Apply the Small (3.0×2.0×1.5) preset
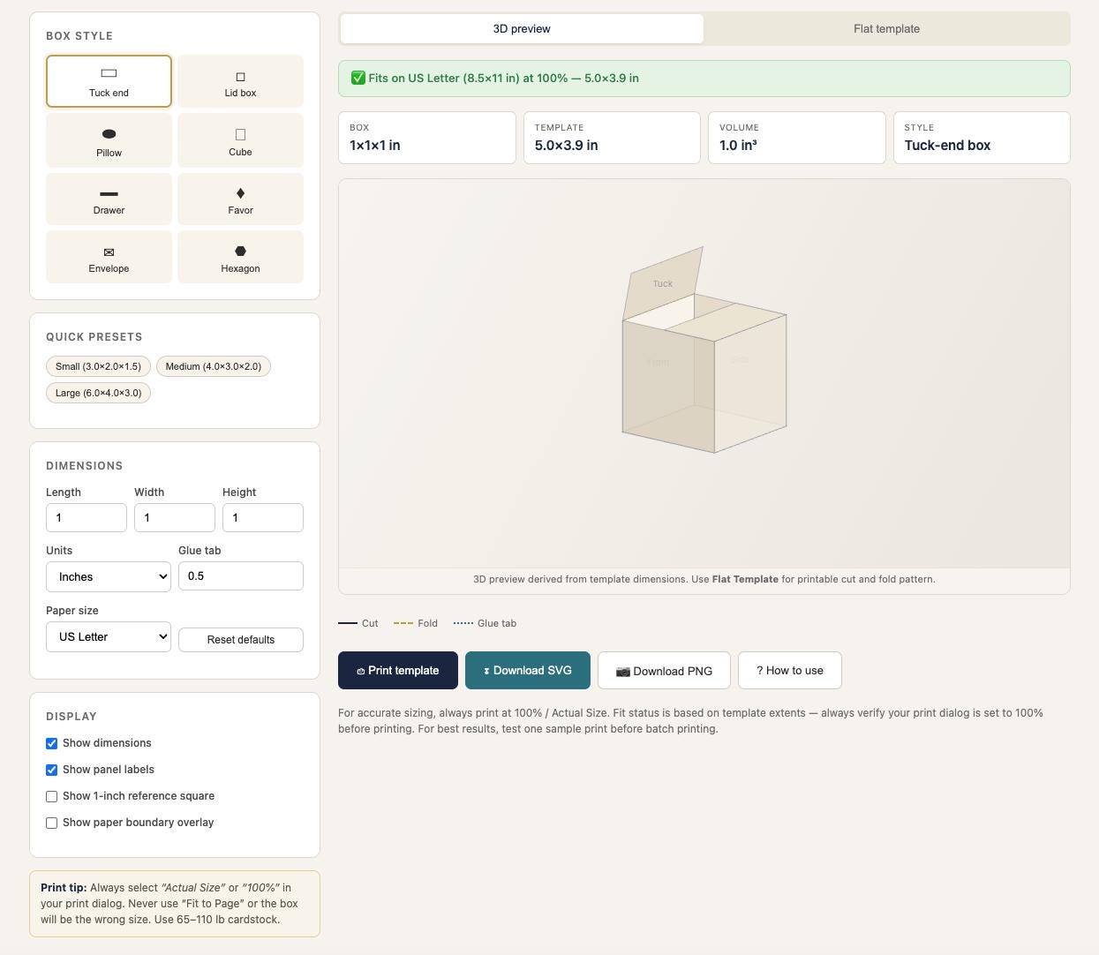Viewport: 1099px width, 955px height. [98, 366]
